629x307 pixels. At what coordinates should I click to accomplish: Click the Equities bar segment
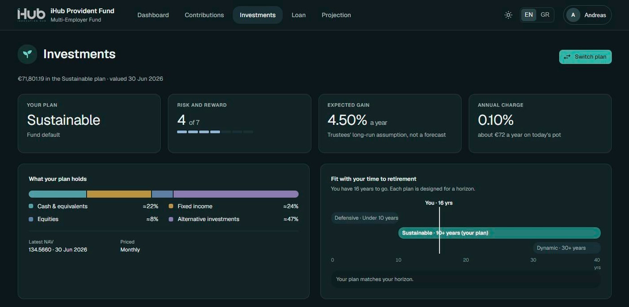[162, 194]
